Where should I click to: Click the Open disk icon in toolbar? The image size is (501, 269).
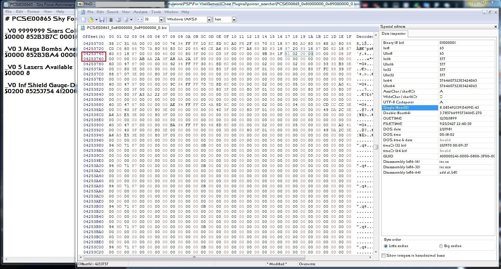[x=118, y=20]
